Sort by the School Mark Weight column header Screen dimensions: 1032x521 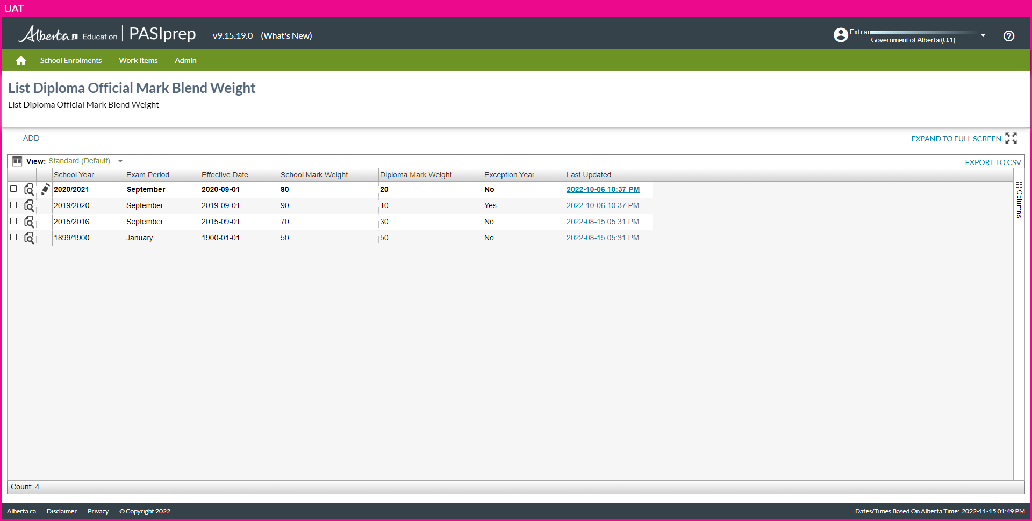pos(314,175)
